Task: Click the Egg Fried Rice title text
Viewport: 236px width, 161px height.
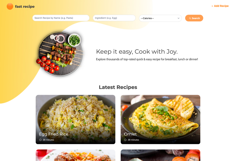Action: click(54, 134)
